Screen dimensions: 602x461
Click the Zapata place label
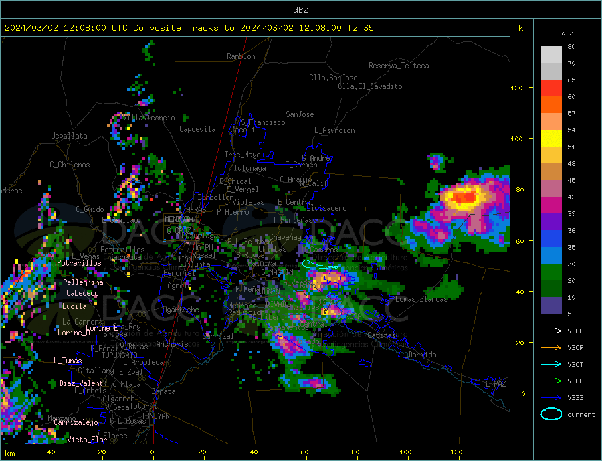click(164, 391)
